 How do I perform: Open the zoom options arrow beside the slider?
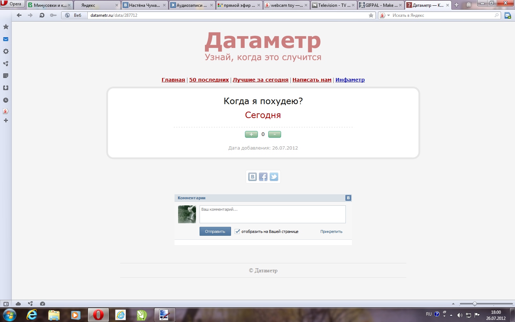coord(453,304)
